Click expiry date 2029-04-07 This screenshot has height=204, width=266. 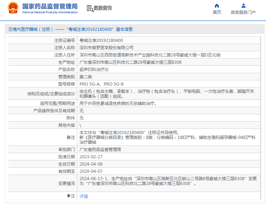coord(91,171)
